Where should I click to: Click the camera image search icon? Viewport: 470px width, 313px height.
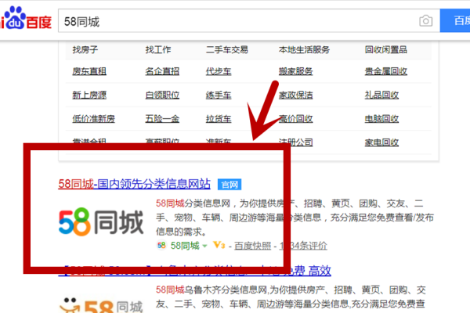tap(425, 20)
